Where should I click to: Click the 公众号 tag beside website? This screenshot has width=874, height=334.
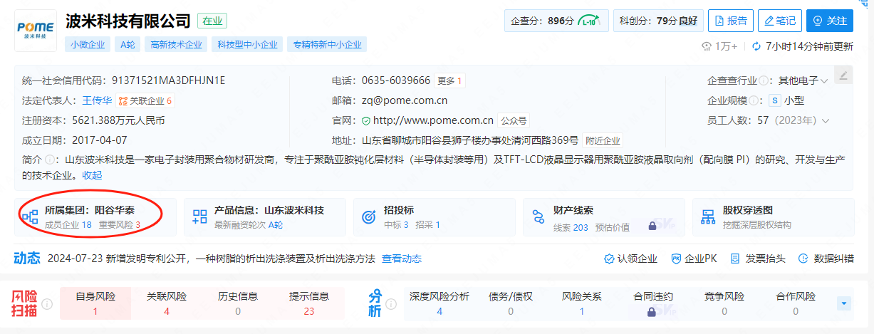pyautogui.click(x=513, y=120)
